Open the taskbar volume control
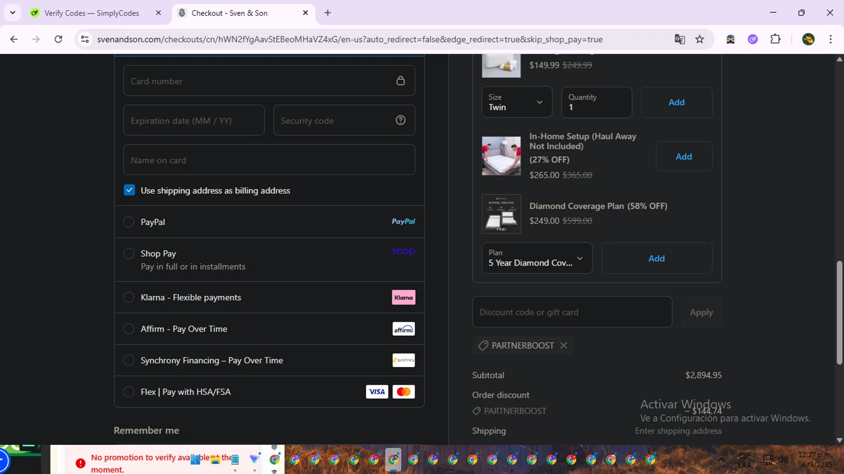Image resolution: width=844 pixels, height=474 pixels. pyautogui.click(x=783, y=460)
